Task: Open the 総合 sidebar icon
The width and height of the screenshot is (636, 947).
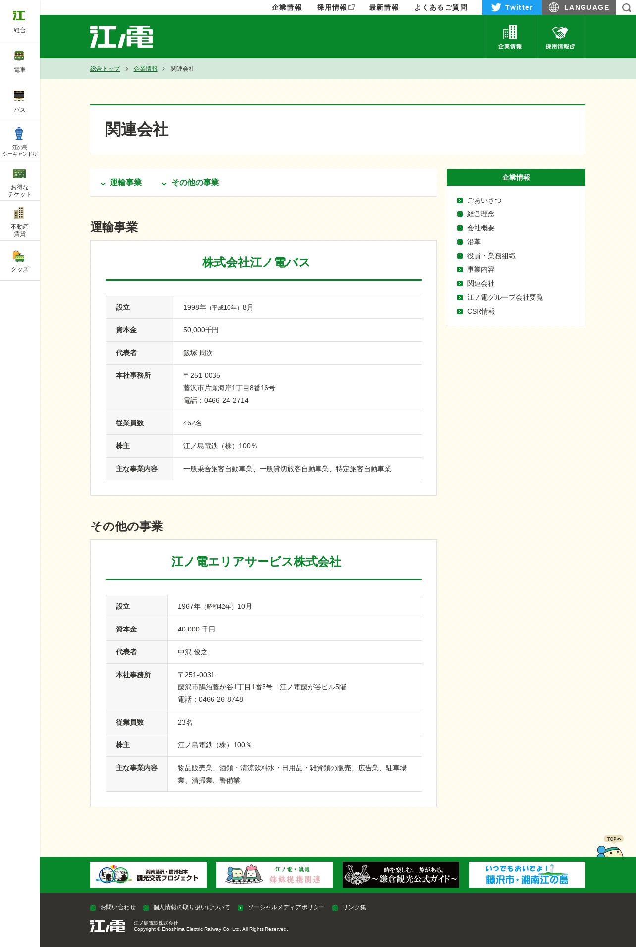Action: (20, 20)
